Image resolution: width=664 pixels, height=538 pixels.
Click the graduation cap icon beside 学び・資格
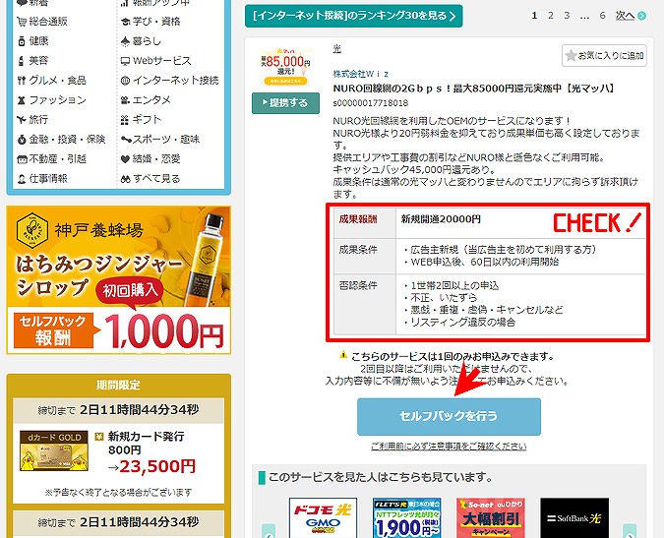125,22
